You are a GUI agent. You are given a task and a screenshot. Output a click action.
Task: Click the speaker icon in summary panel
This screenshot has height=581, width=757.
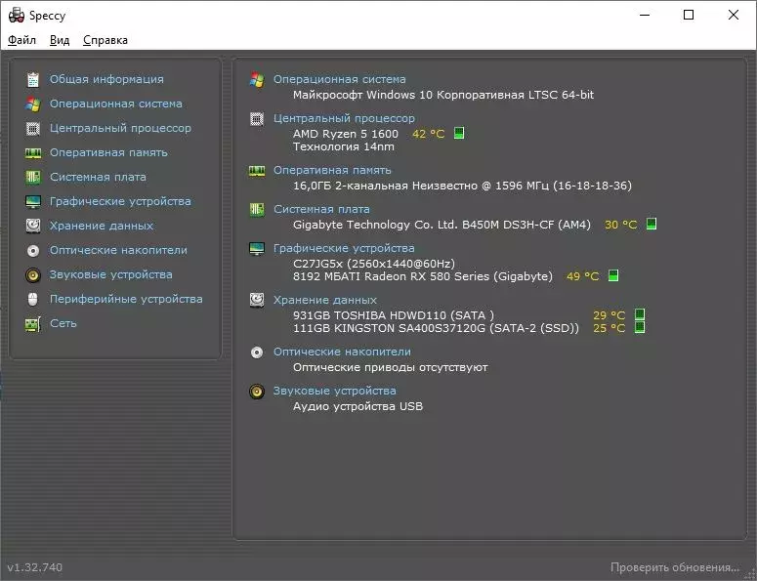coord(257,392)
